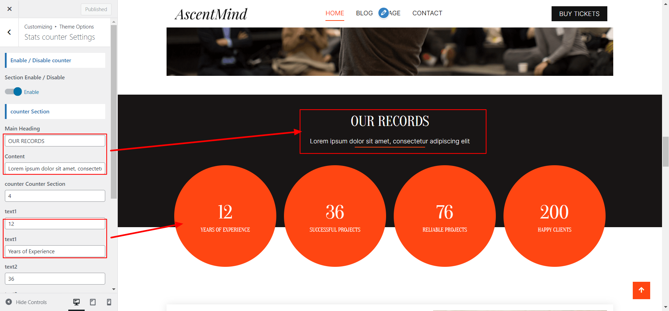
Task: Toggle the Section Enable / Disable switch
Action: (14, 92)
